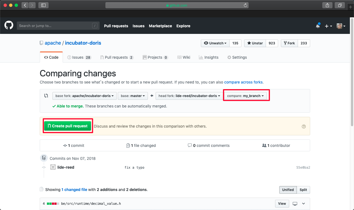Open head fork lide-reed/incubator-doris dropdown
Screen dimensions: 354x210
coord(189,96)
